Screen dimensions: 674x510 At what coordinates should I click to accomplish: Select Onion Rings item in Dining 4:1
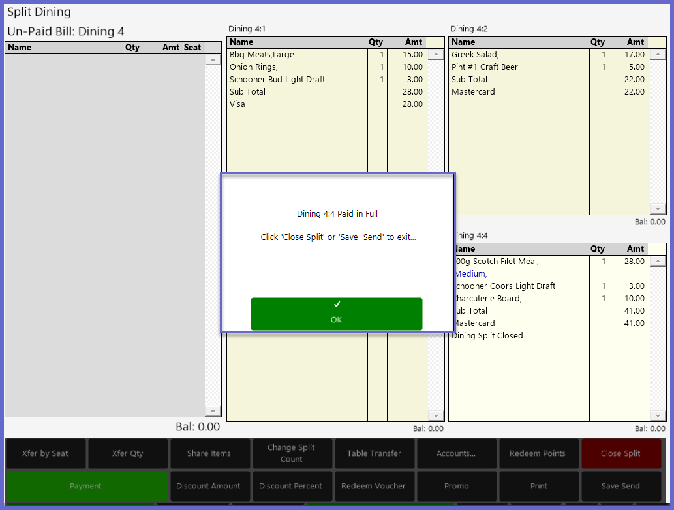(297, 67)
